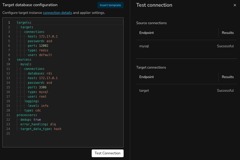This screenshot has width=240, height=160.
Task: Click the level: info logging line
Action: tap(38, 106)
